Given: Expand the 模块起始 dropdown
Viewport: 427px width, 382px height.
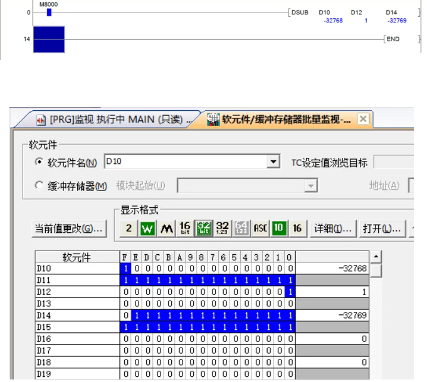Looking at the screenshot, I should point(310,185).
